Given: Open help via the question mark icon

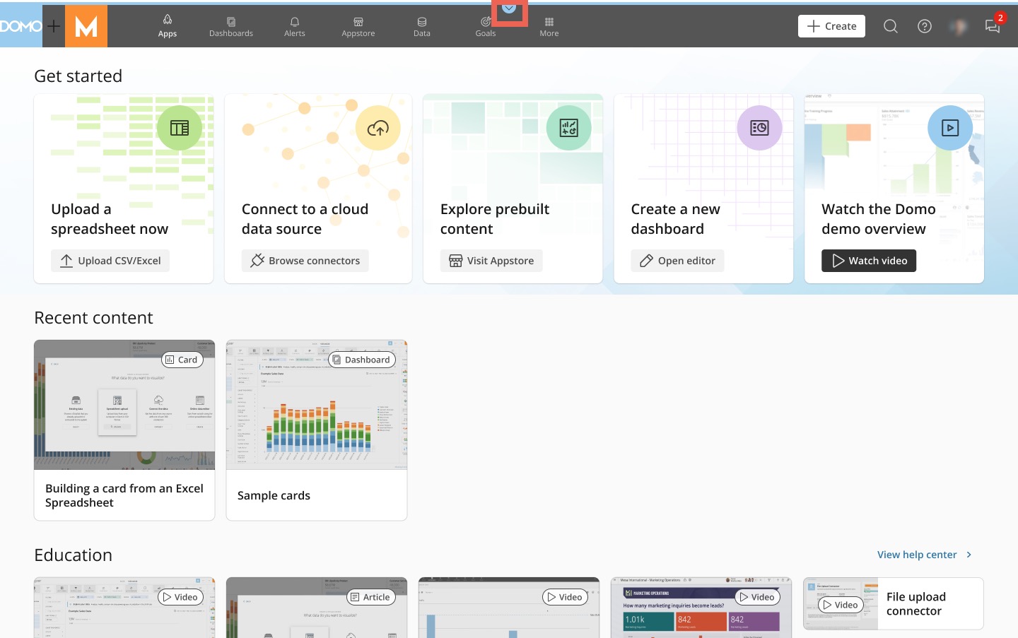Looking at the screenshot, I should coord(925,26).
